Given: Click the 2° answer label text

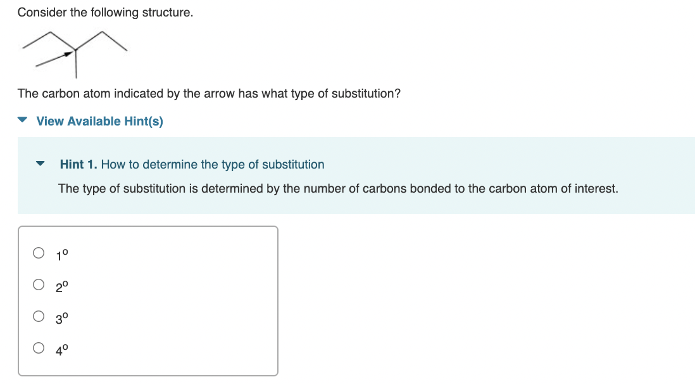Looking at the screenshot, I should (x=62, y=286).
